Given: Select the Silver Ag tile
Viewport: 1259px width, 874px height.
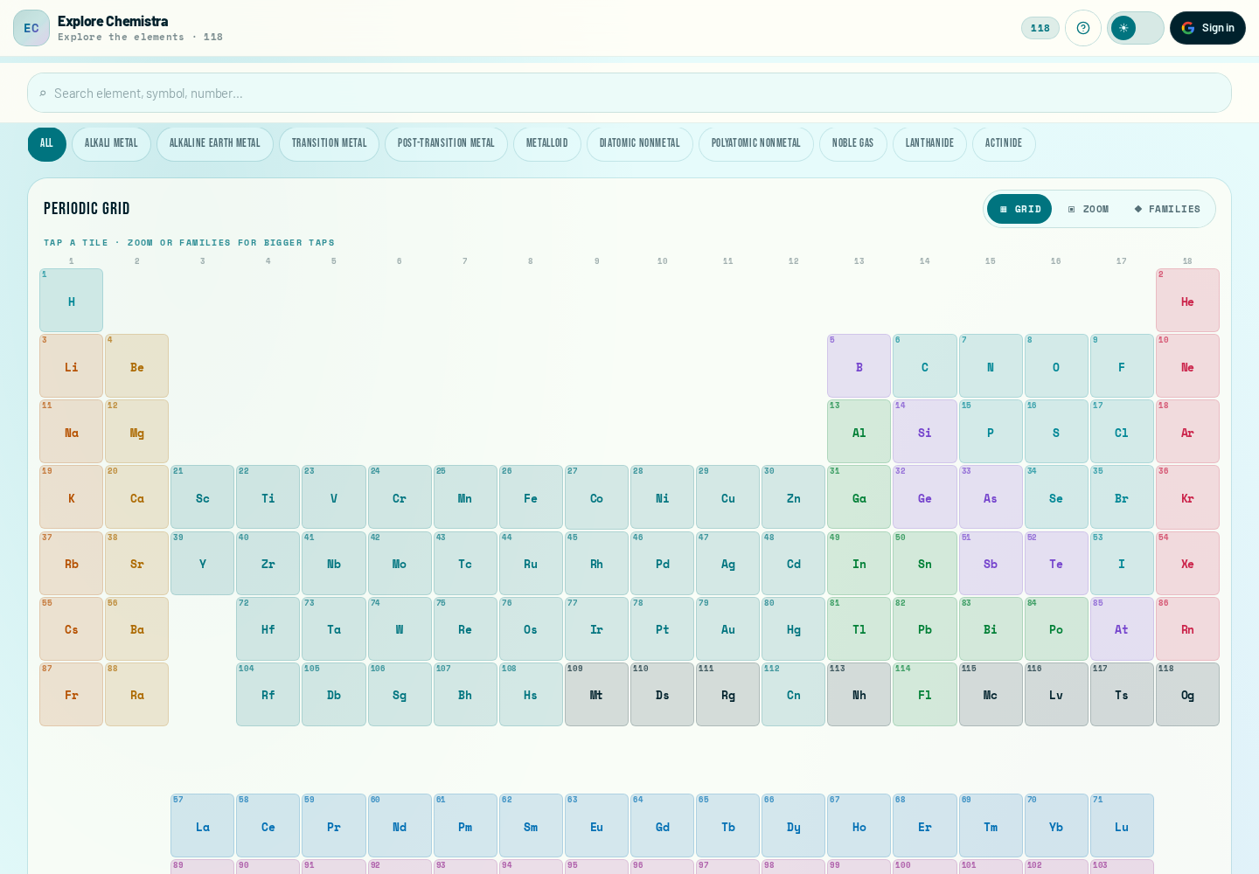Looking at the screenshot, I should (728, 564).
